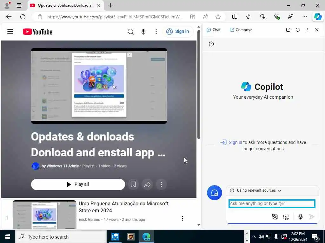This screenshot has width=325, height=243.
Task: Focus the Ask me anything input box
Action: [x=272, y=204]
